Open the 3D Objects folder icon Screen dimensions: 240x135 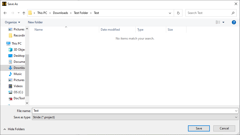coord(10,50)
